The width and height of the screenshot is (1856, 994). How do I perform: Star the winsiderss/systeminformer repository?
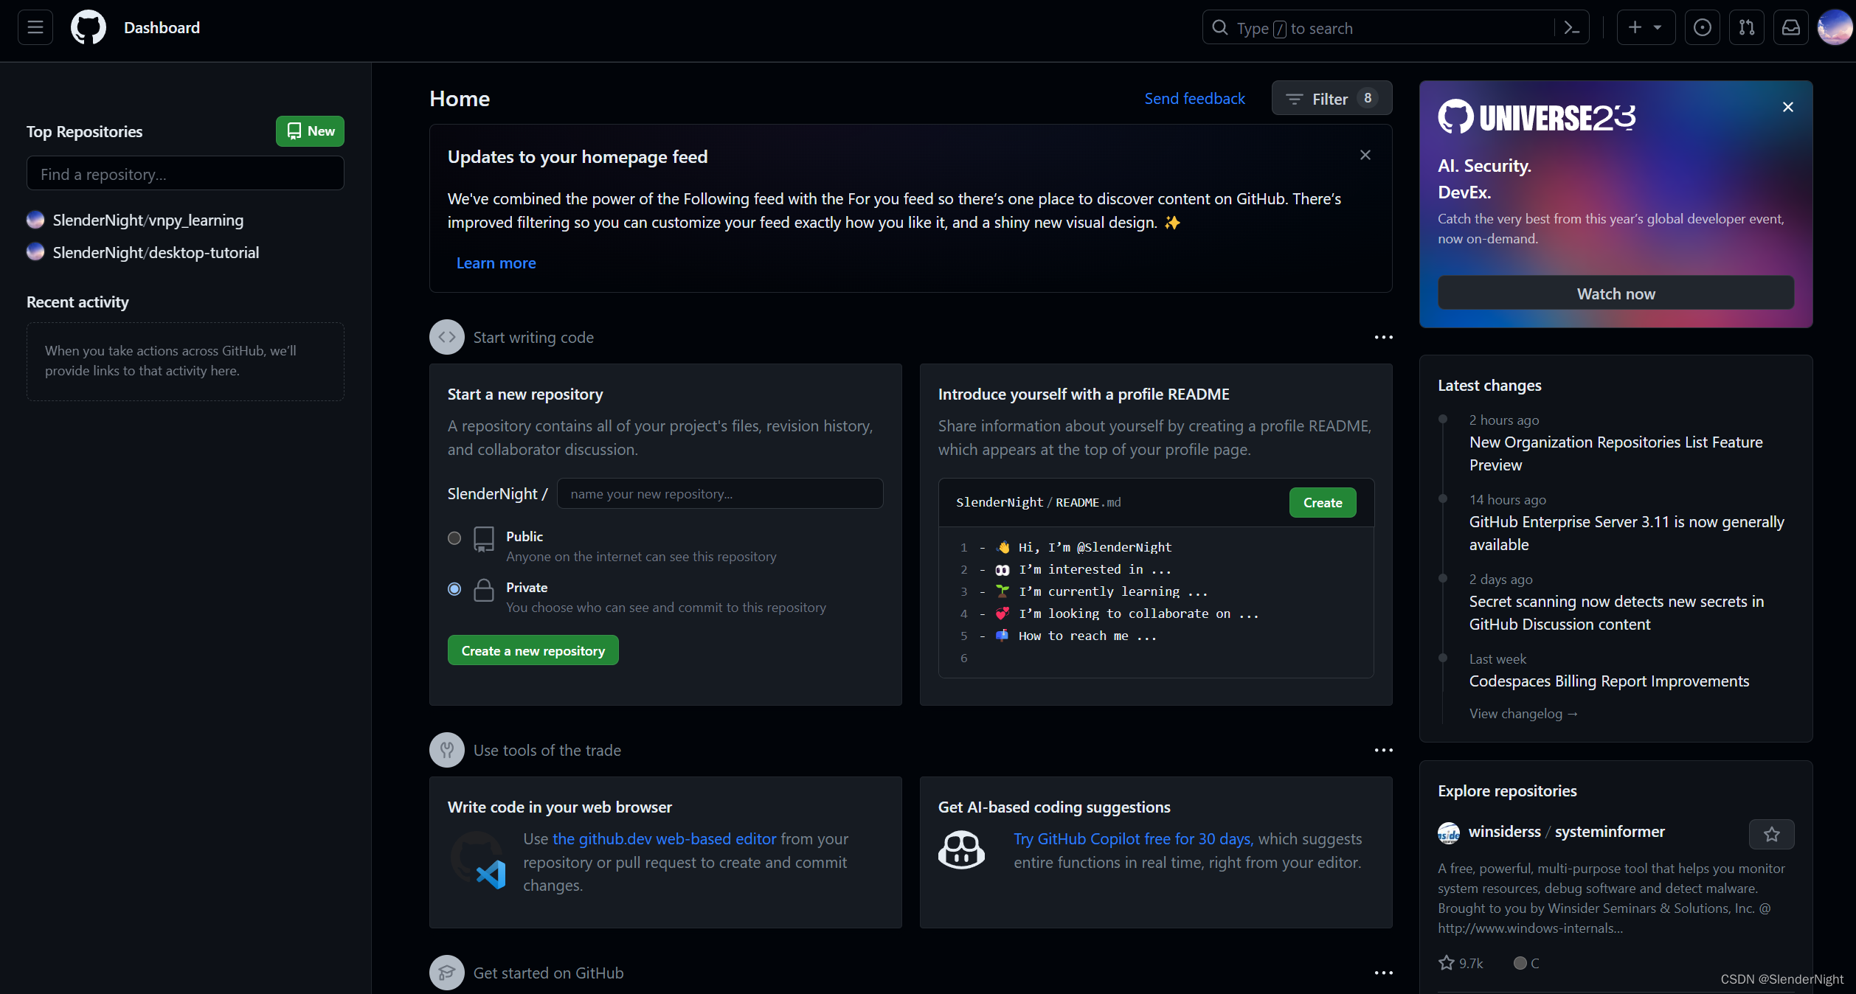(1771, 834)
